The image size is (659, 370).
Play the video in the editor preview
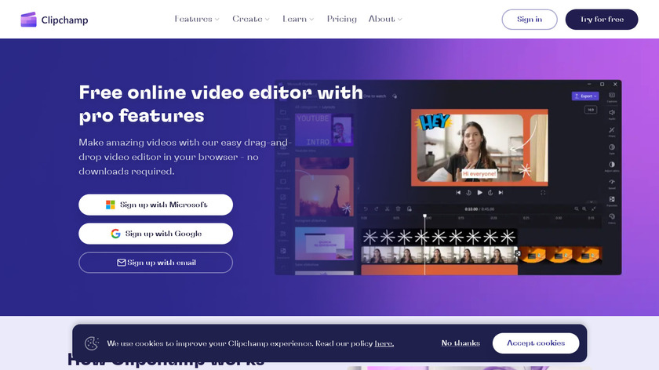479,193
